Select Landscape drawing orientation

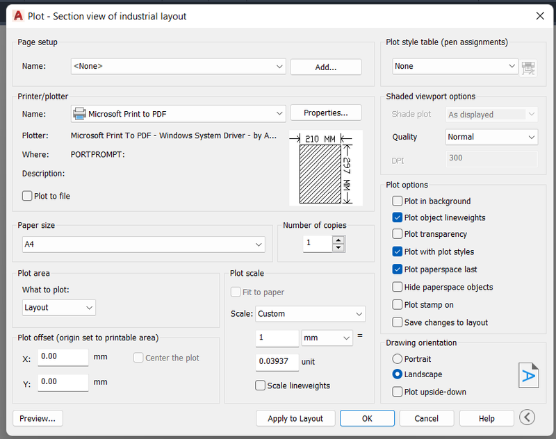pyautogui.click(x=397, y=374)
